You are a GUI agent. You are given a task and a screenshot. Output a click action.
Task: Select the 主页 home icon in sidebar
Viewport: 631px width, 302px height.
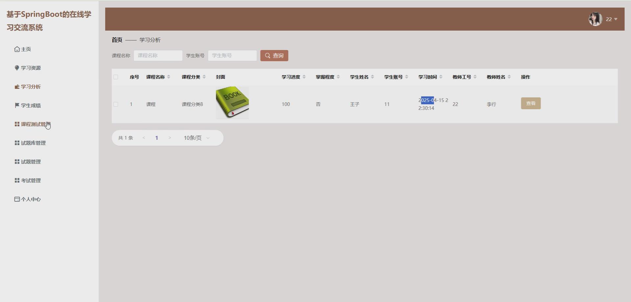point(17,49)
